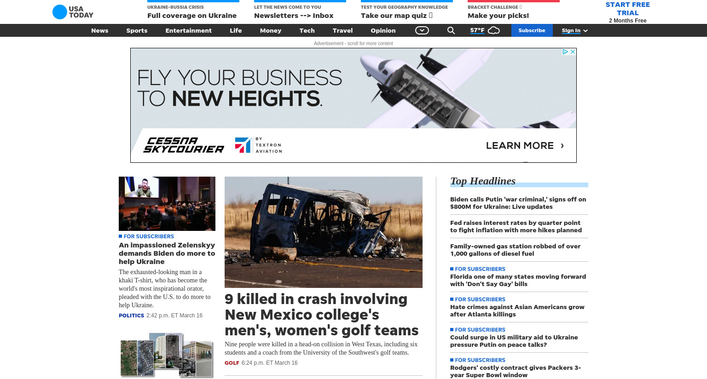Open the satellite images collage thumbnail

pos(167,355)
